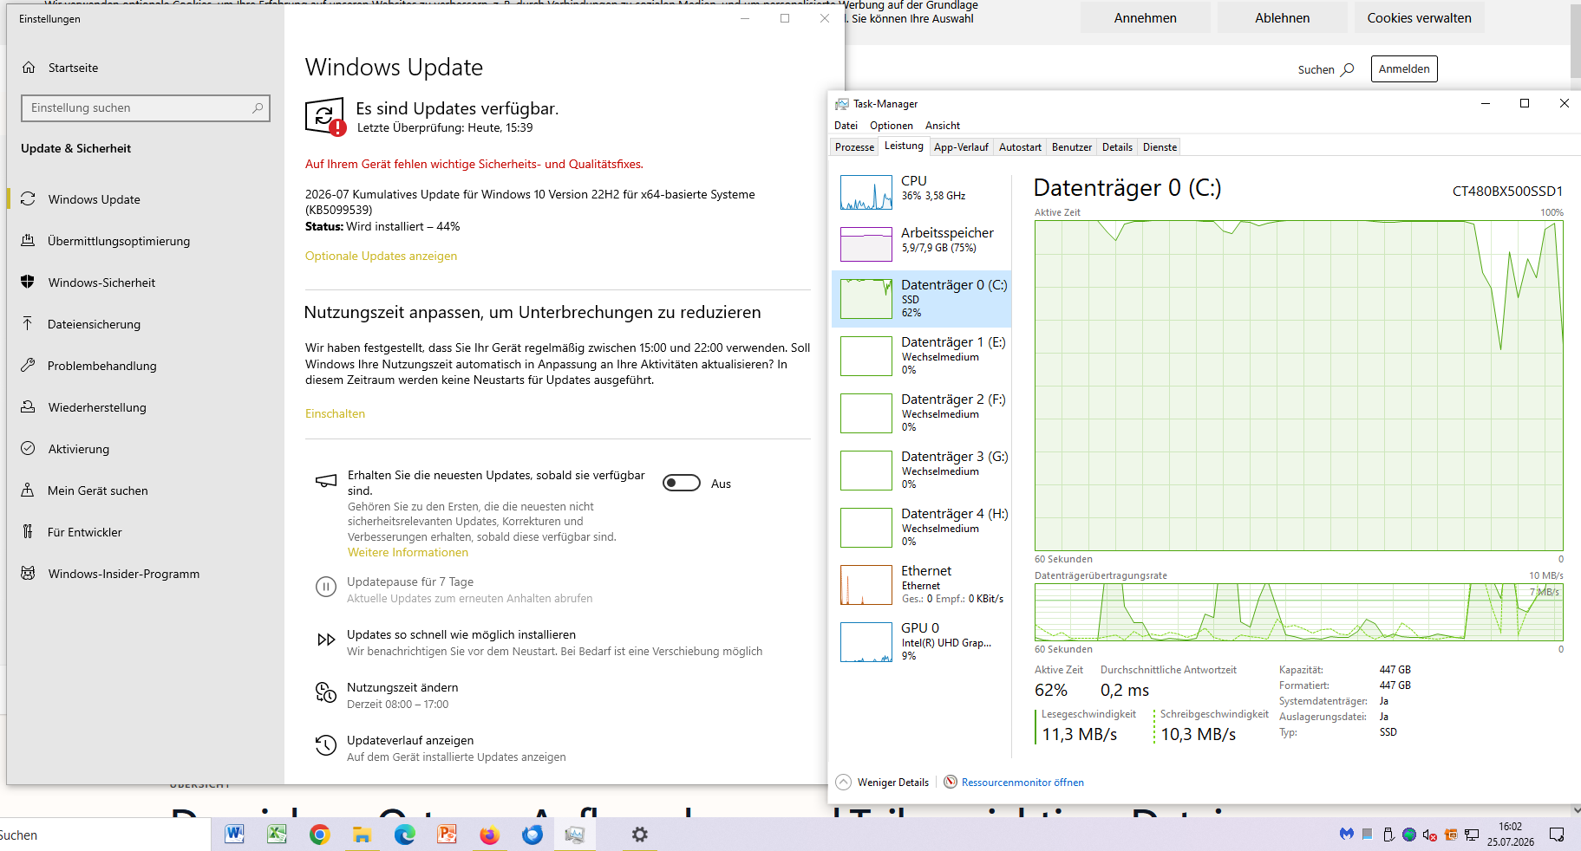Click the pause icon beside Updatepause für 7 Tage

325,588
